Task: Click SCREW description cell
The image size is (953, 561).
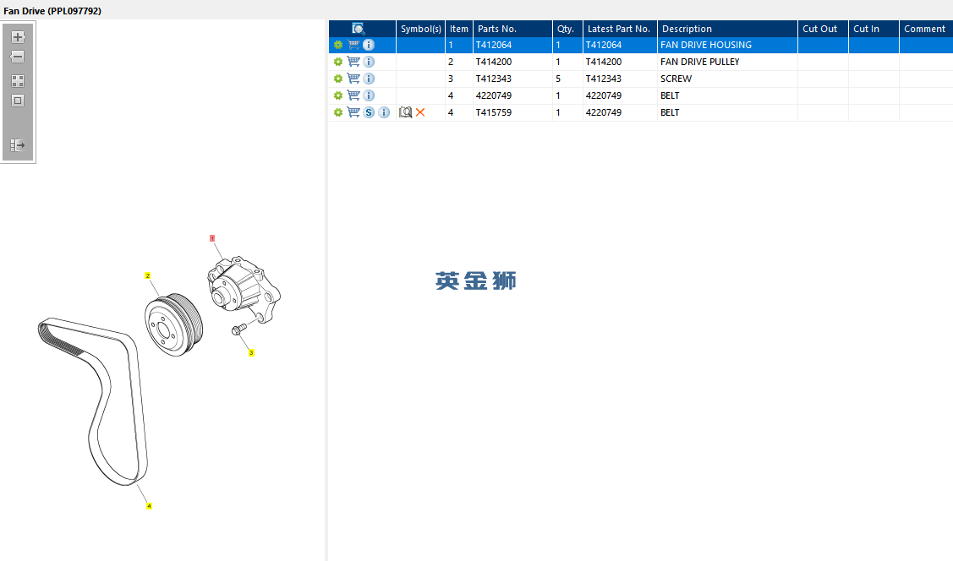Action: tap(727, 79)
